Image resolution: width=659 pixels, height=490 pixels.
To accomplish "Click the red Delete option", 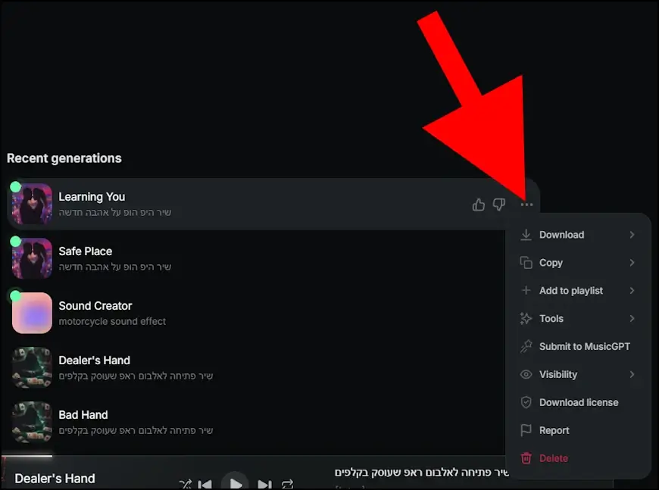I will coord(553,458).
